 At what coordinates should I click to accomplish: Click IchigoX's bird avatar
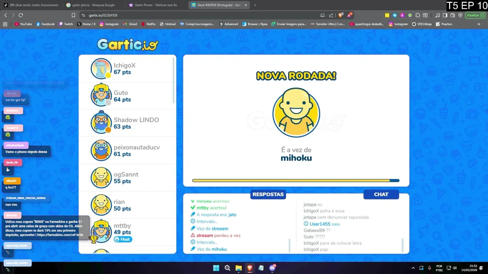pos(101,68)
